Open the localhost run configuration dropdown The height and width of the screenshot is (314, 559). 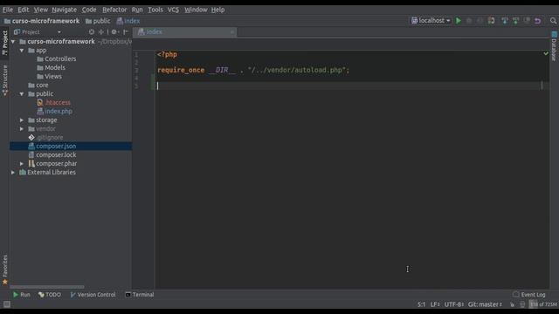click(431, 21)
